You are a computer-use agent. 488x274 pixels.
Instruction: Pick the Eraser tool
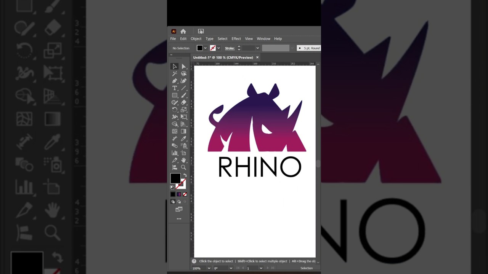coord(184,103)
